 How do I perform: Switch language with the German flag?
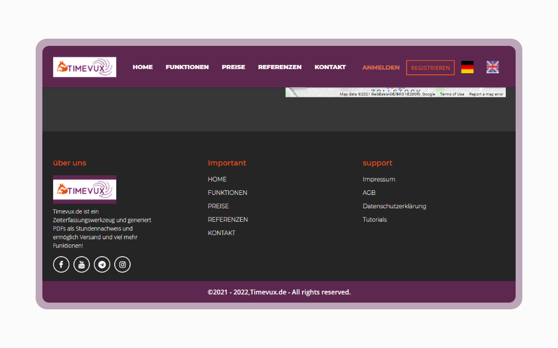(x=467, y=67)
